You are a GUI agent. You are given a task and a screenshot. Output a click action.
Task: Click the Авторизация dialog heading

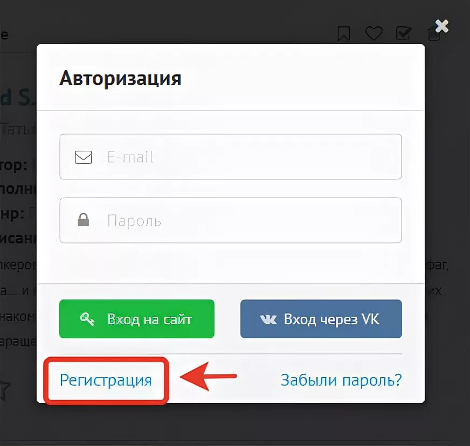[x=120, y=78]
